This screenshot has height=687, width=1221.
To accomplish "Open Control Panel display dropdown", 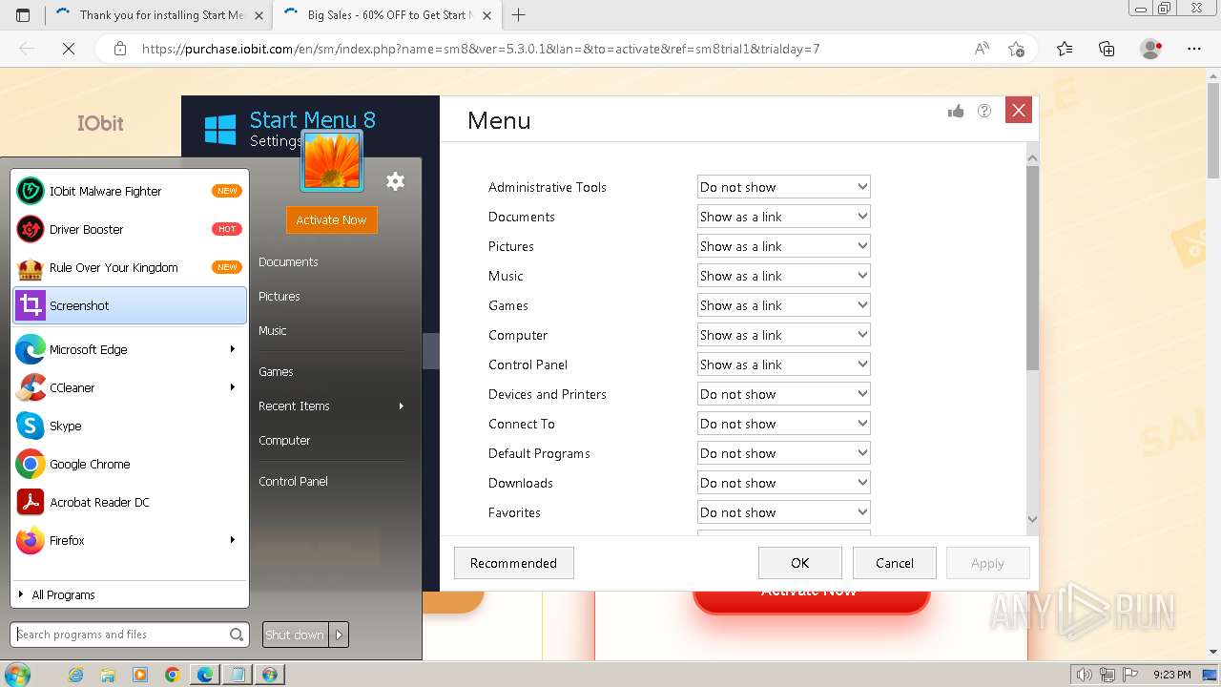I will click(x=783, y=364).
